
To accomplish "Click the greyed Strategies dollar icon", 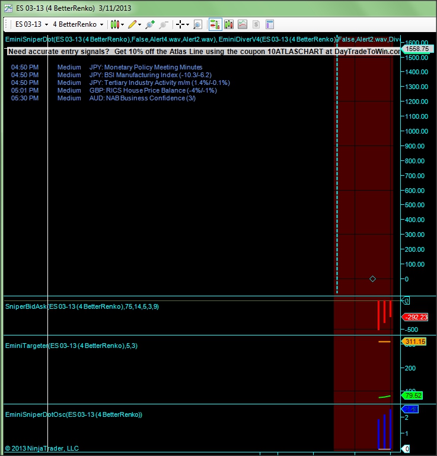I will tap(256, 24).
